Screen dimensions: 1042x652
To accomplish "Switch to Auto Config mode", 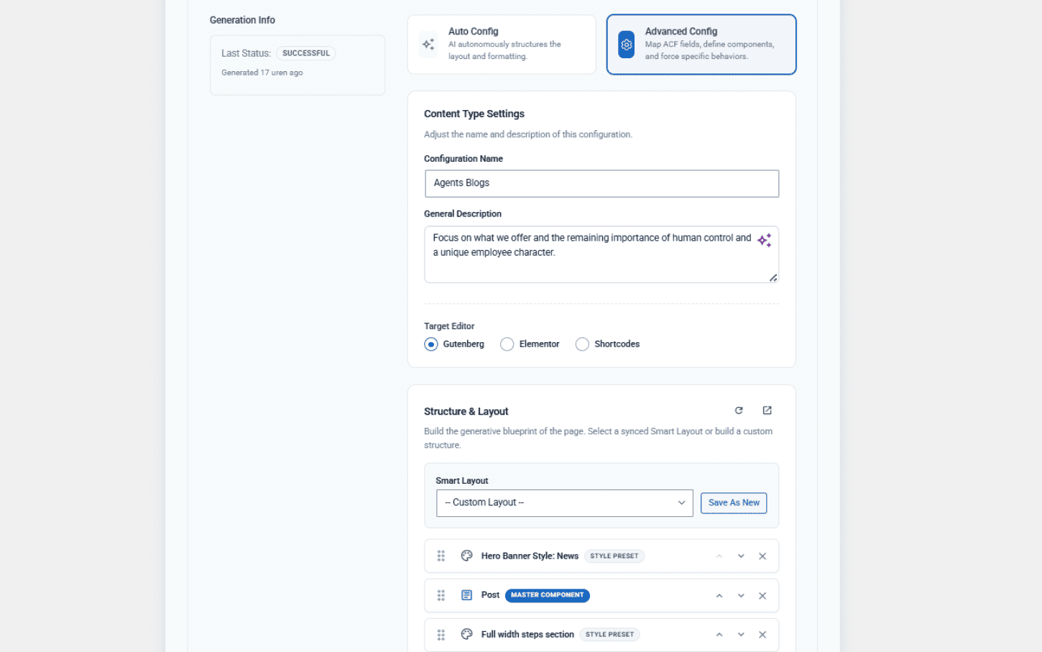I will 502,45.
